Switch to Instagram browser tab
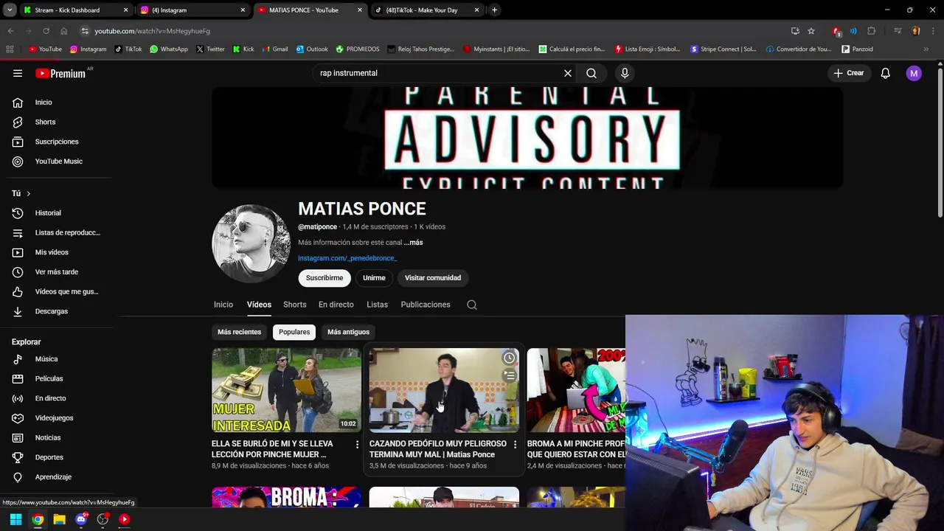The image size is (944, 531). [193, 10]
